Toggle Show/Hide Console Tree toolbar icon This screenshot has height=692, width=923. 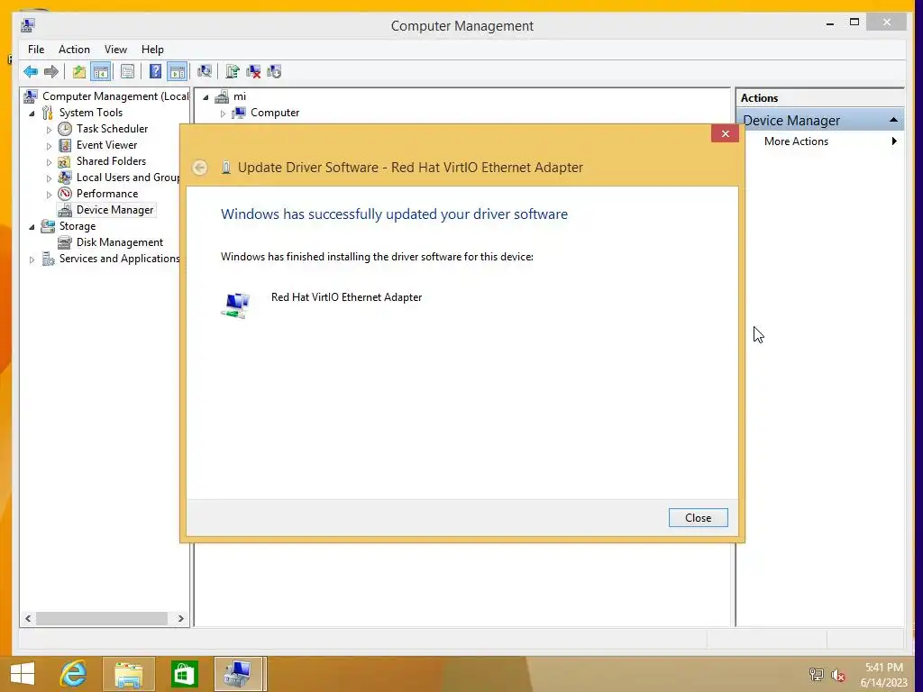tap(101, 72)
